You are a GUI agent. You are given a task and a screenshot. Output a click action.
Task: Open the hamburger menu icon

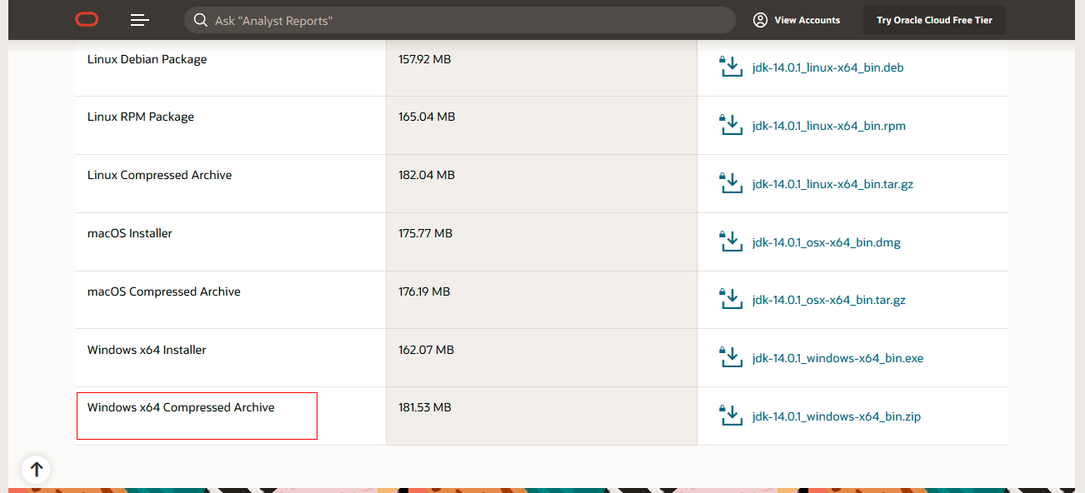(x=140, y=20)
